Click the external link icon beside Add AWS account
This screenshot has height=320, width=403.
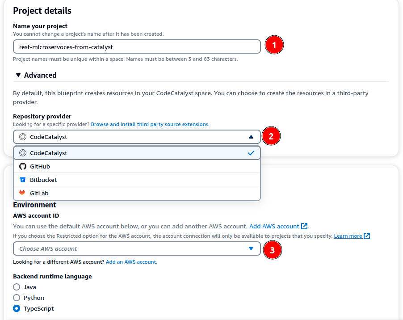[305, 226]
